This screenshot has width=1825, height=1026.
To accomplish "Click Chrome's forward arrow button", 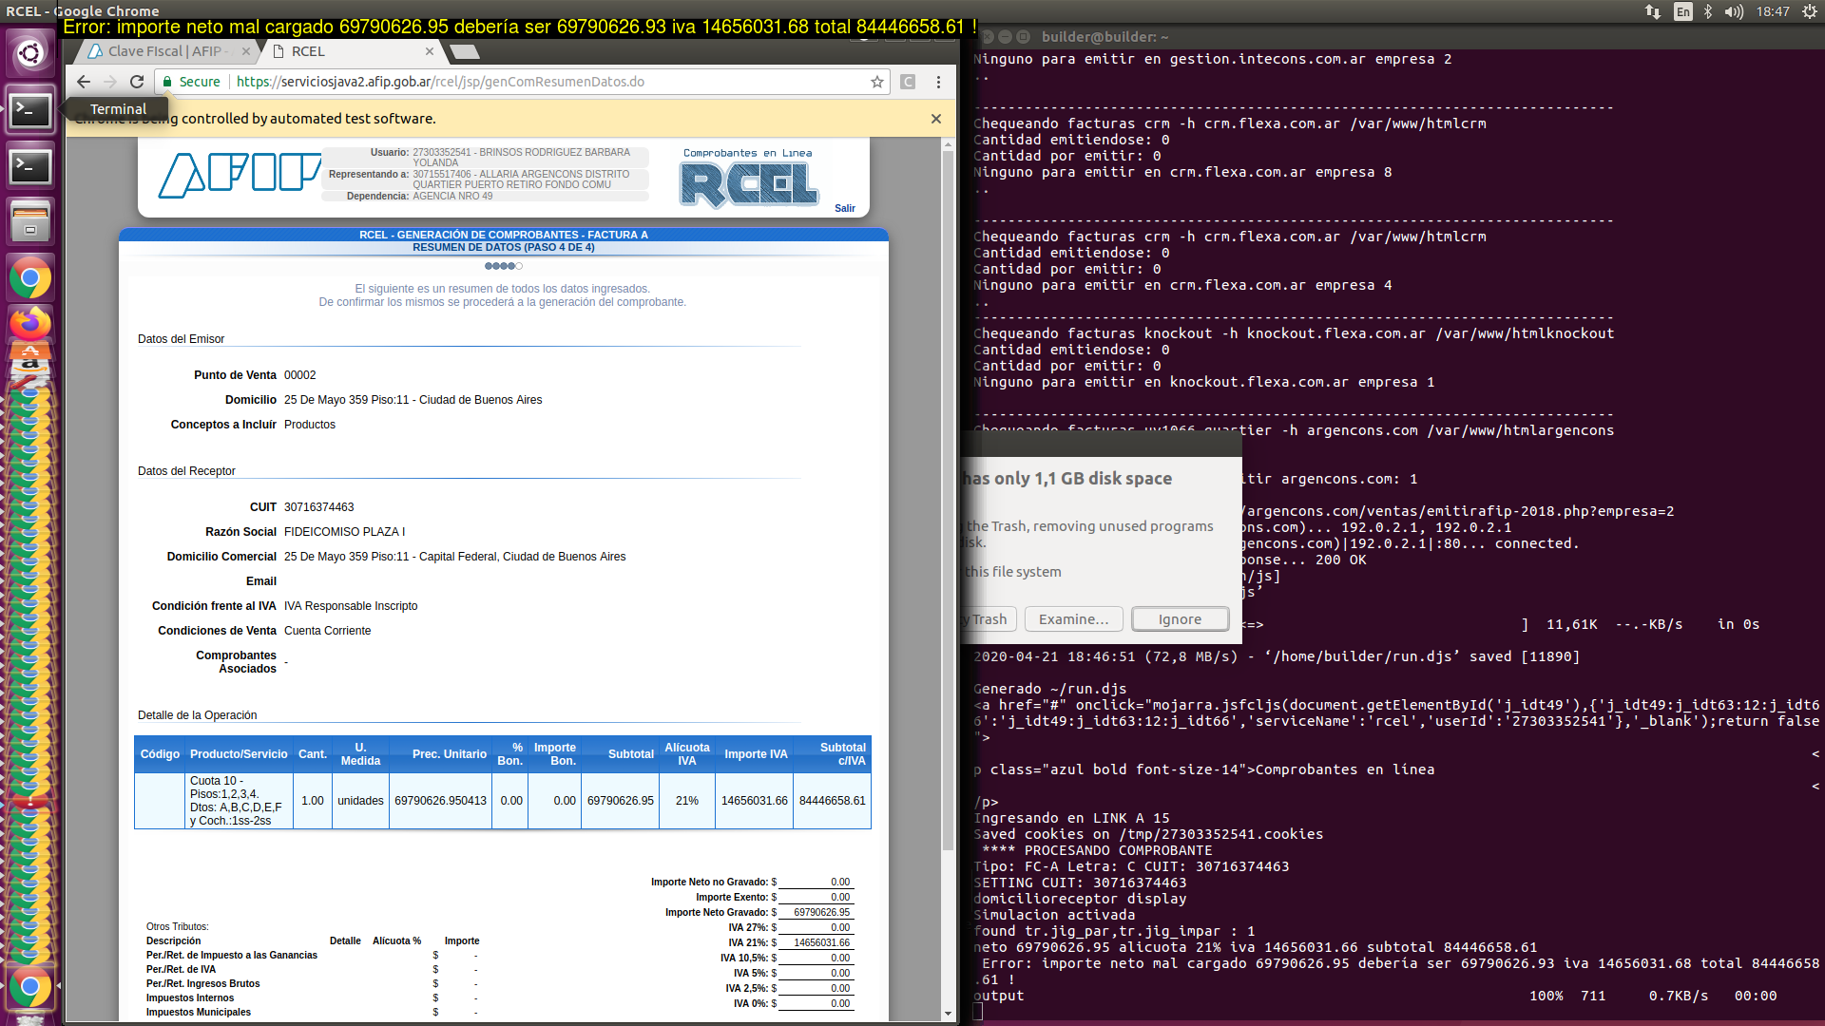I will click(x=110, y=82).
